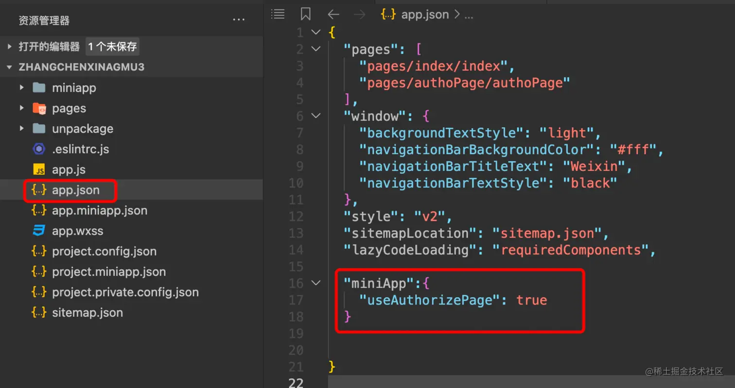Open app.miniapp.json file
Viewport: 735px width, 388px height.
point(100,210)
